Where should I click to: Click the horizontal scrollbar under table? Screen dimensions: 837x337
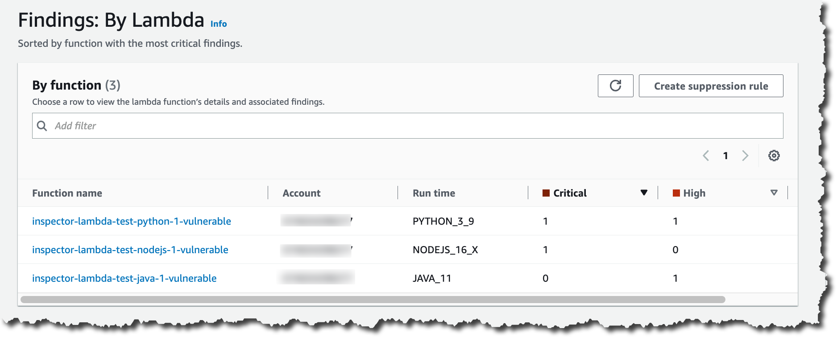(373, 300)
